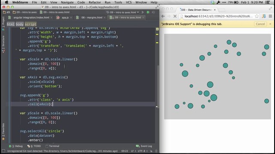Open the Structure tool window sidebar
The width and height of the screenshot is (275, 154).
click(3, 44)
